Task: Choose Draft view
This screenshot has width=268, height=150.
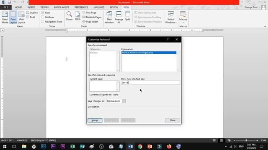Action: tap(31, 17)
